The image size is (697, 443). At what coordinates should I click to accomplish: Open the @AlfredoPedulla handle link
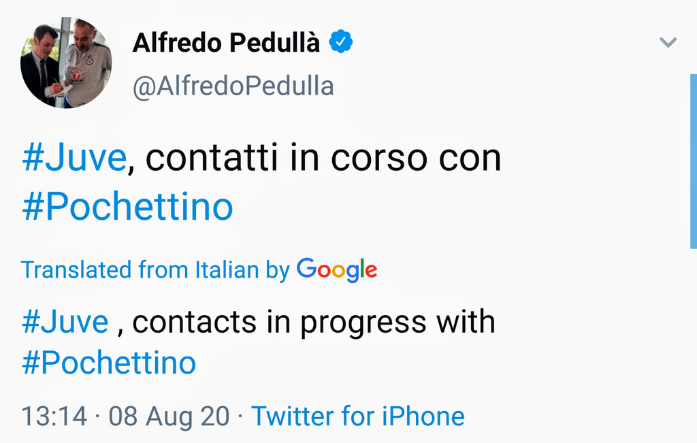pos(233,86)
